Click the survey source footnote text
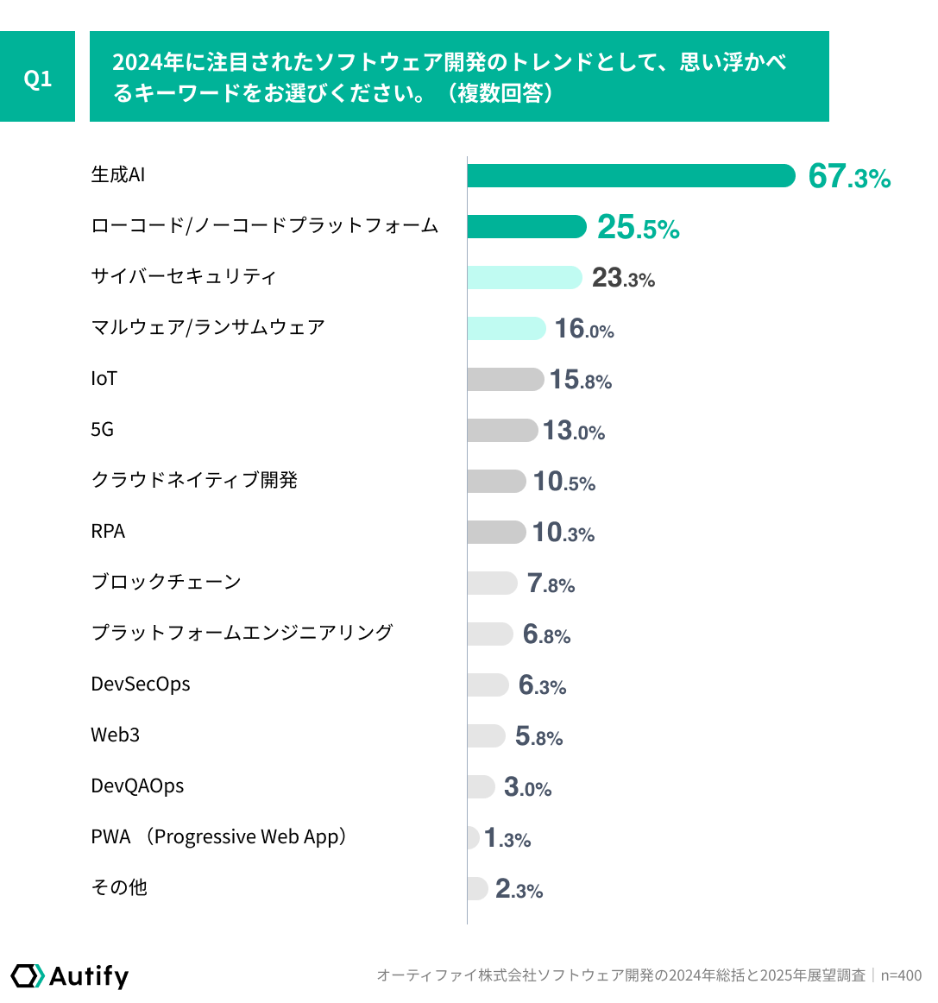The image size is (938, 1003). 649,975
